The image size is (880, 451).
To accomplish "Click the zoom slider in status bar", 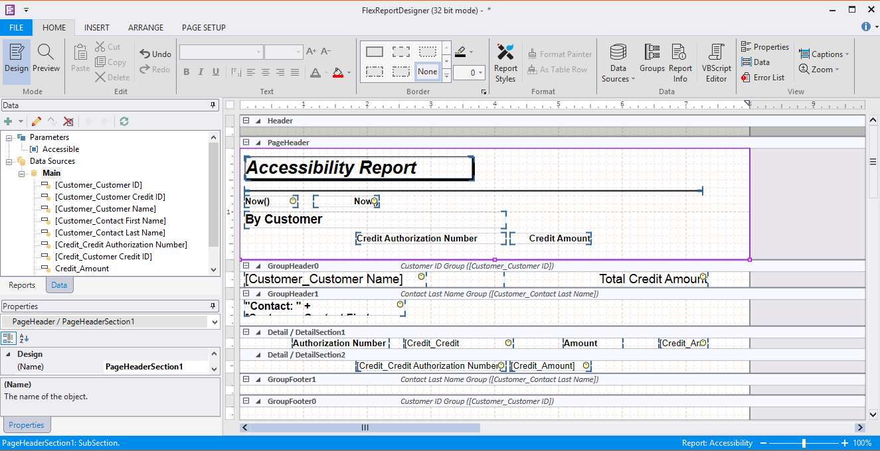I will pos(804,443).
